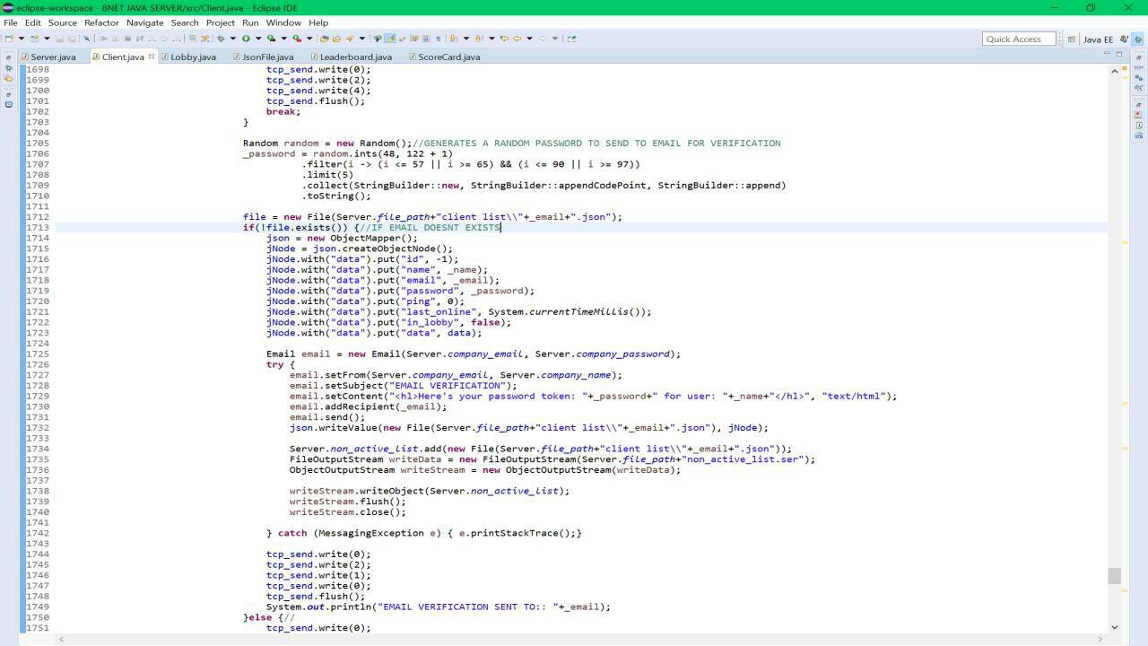Open the New file dropdown arrow
Image resolution: width=1148 pixels, height=646 pixels.
pyautogui.click(x=21, y=39)
